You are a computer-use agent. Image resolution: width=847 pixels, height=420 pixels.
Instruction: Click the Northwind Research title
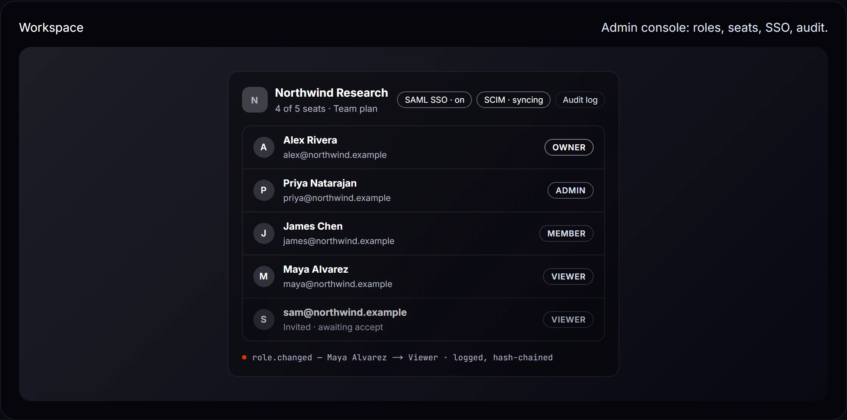point(331,93)
